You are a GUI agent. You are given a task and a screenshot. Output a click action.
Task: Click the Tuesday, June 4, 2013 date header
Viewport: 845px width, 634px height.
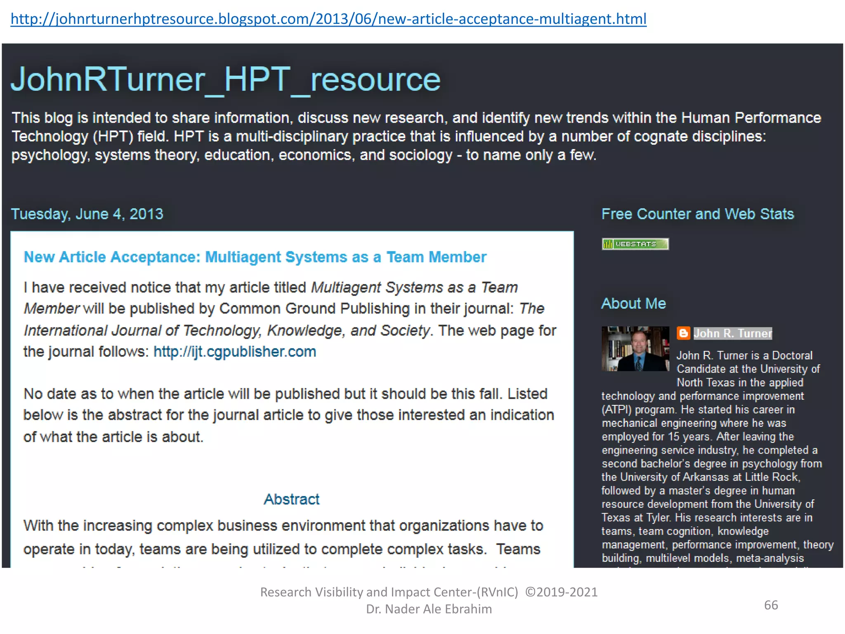click(x=87, y=214)
